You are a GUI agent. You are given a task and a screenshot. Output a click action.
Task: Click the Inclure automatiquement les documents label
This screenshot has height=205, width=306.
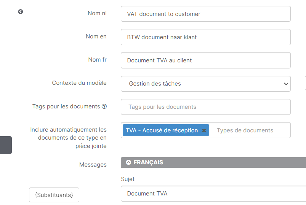(x=69, y=138)
